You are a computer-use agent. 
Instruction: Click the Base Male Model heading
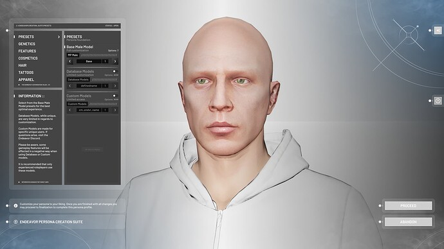tap(80, 47)
